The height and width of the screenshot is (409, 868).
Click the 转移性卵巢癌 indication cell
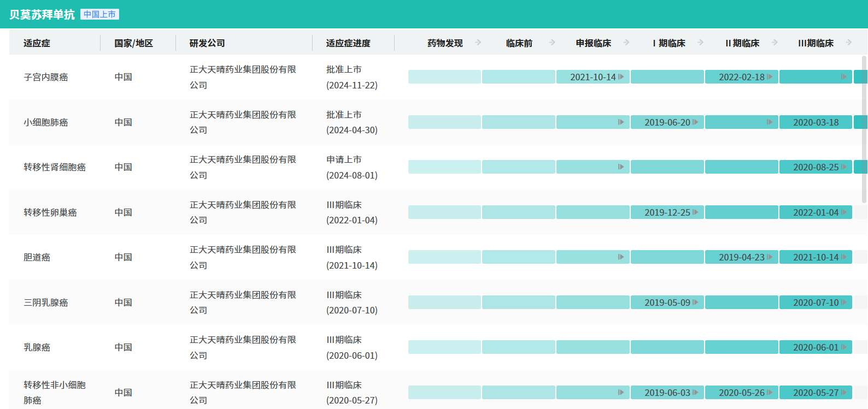(x=50, y=212)
